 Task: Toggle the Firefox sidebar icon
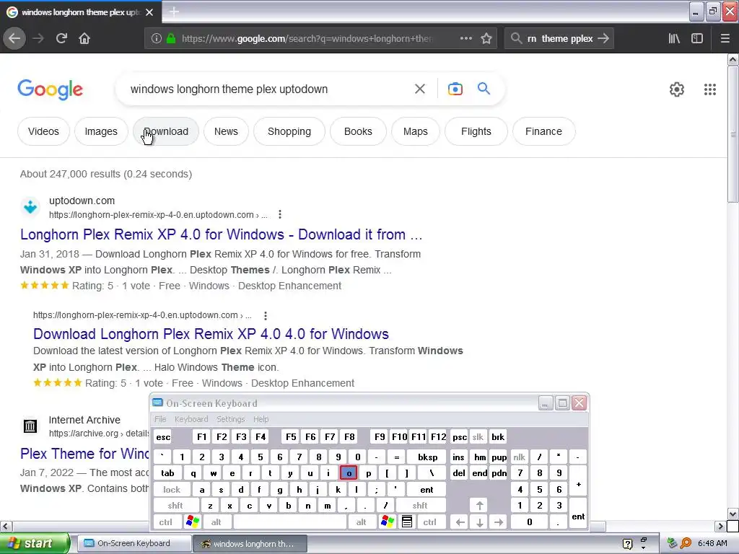pyautogui.click(x=697, y=39)
